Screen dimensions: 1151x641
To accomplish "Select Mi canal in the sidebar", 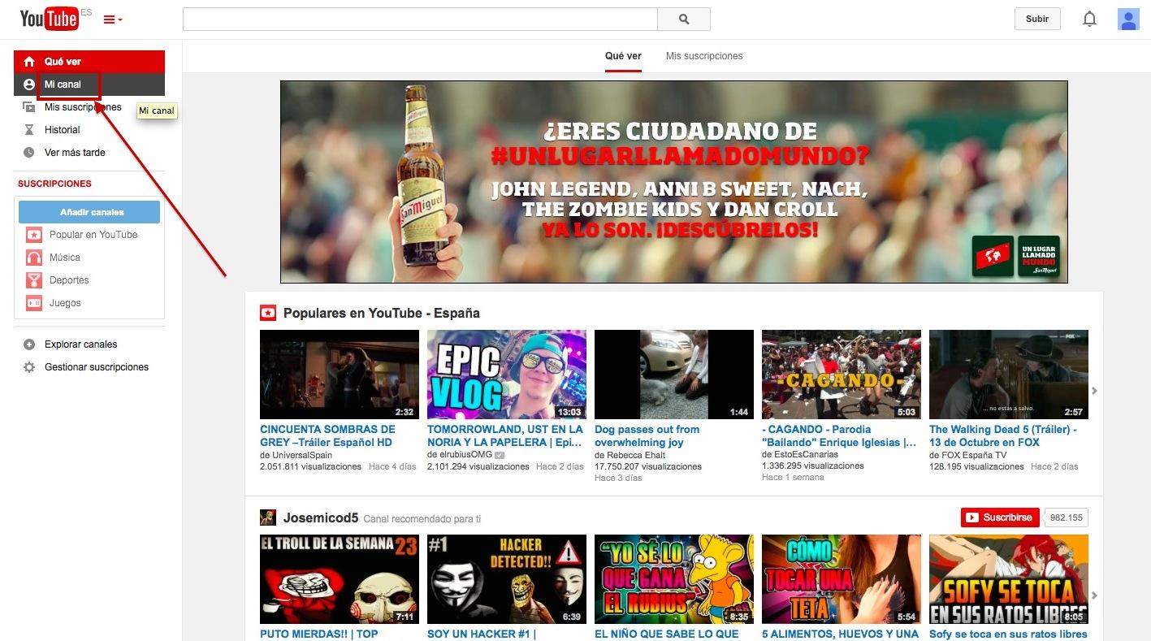I will pyautogui.click(x=63, y=84).
